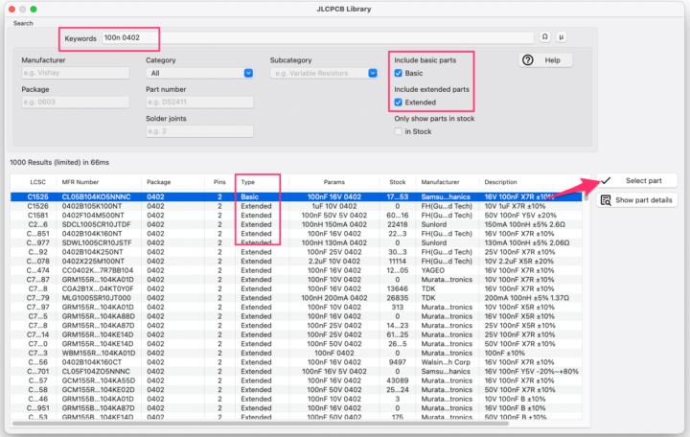
Task: Open the Subcategory dropdown
Action: [x=324, y=73]
